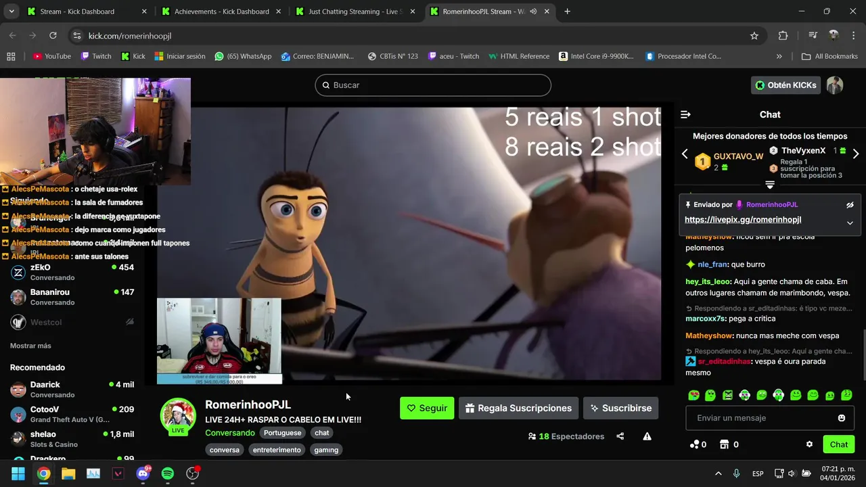The width and height of the screenshot is (866, 487).
Task: Share the stream with the share icon
Action: 620,436
